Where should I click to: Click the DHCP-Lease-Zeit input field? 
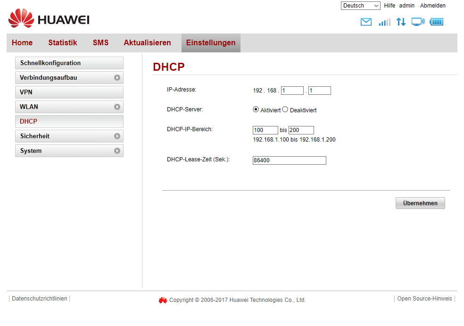(289, 160)
